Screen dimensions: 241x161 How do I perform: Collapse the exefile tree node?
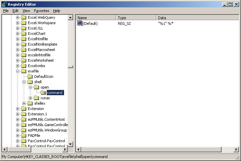18,71
